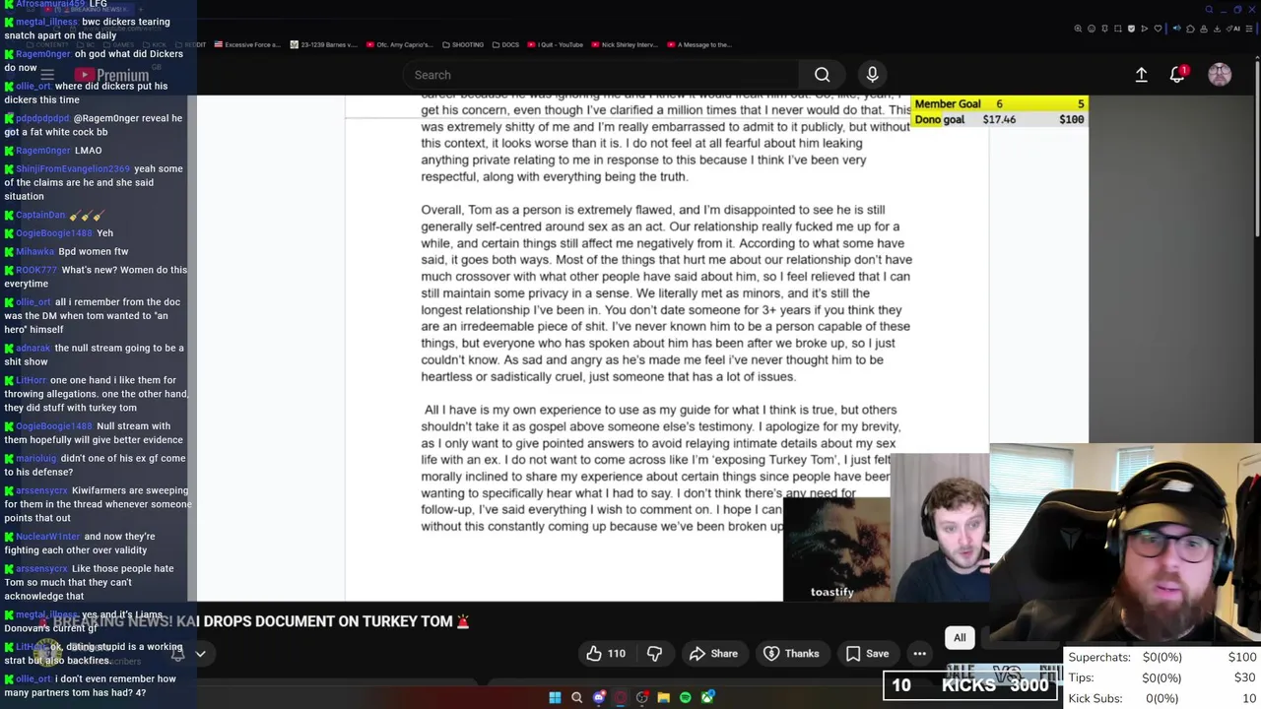Open YouTube notifications bell
The image size is (1261, 709).
tap(1177, 75)
